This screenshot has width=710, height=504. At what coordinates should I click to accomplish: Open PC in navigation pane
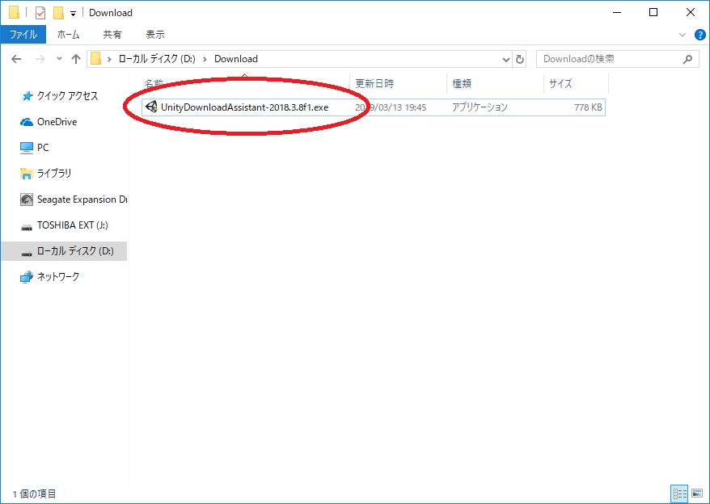pos(43,148)
